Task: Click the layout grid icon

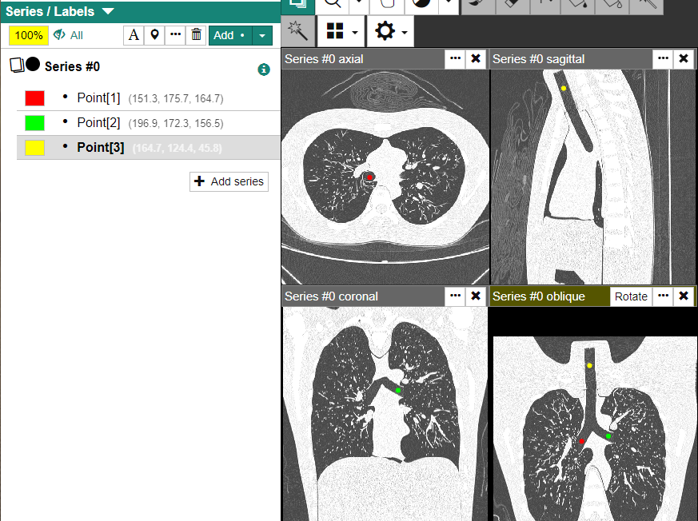Action: click(x=335, y=31)
